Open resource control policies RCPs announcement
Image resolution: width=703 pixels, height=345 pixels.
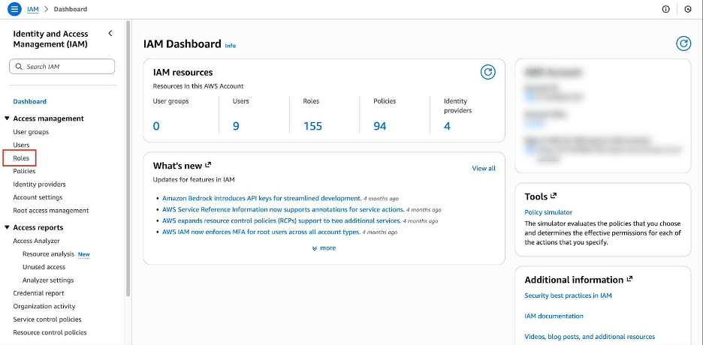[x=281, y=220]
